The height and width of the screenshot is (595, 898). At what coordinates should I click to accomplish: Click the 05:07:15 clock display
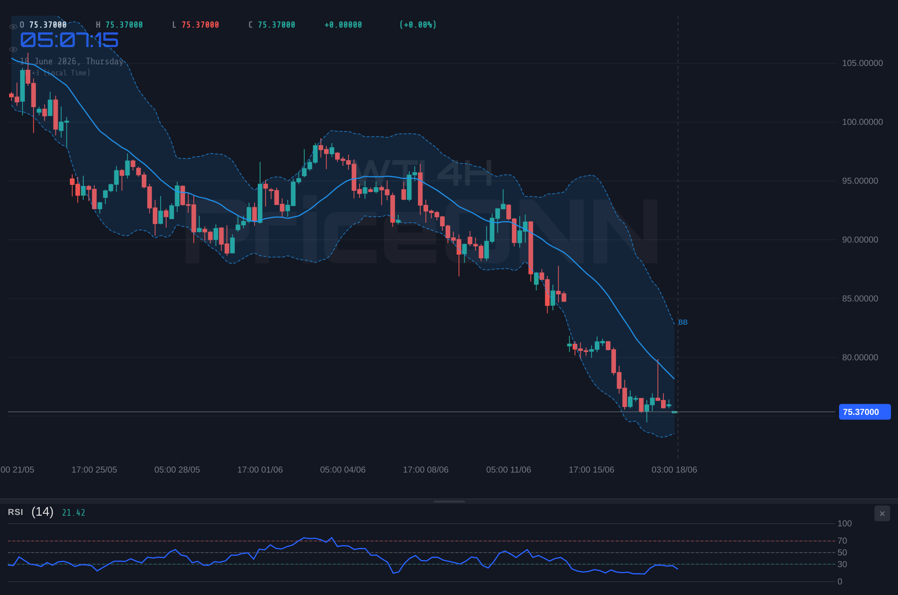tap(69, 40)
